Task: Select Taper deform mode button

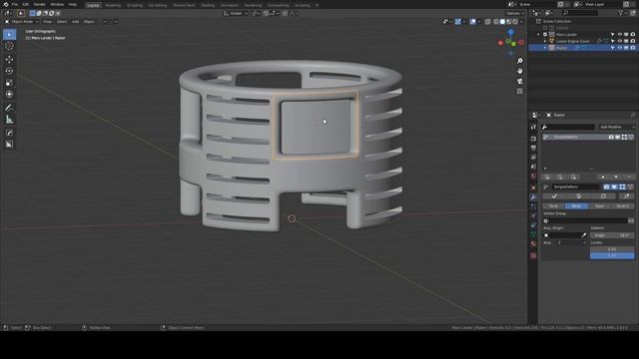Action: [599, 206]
